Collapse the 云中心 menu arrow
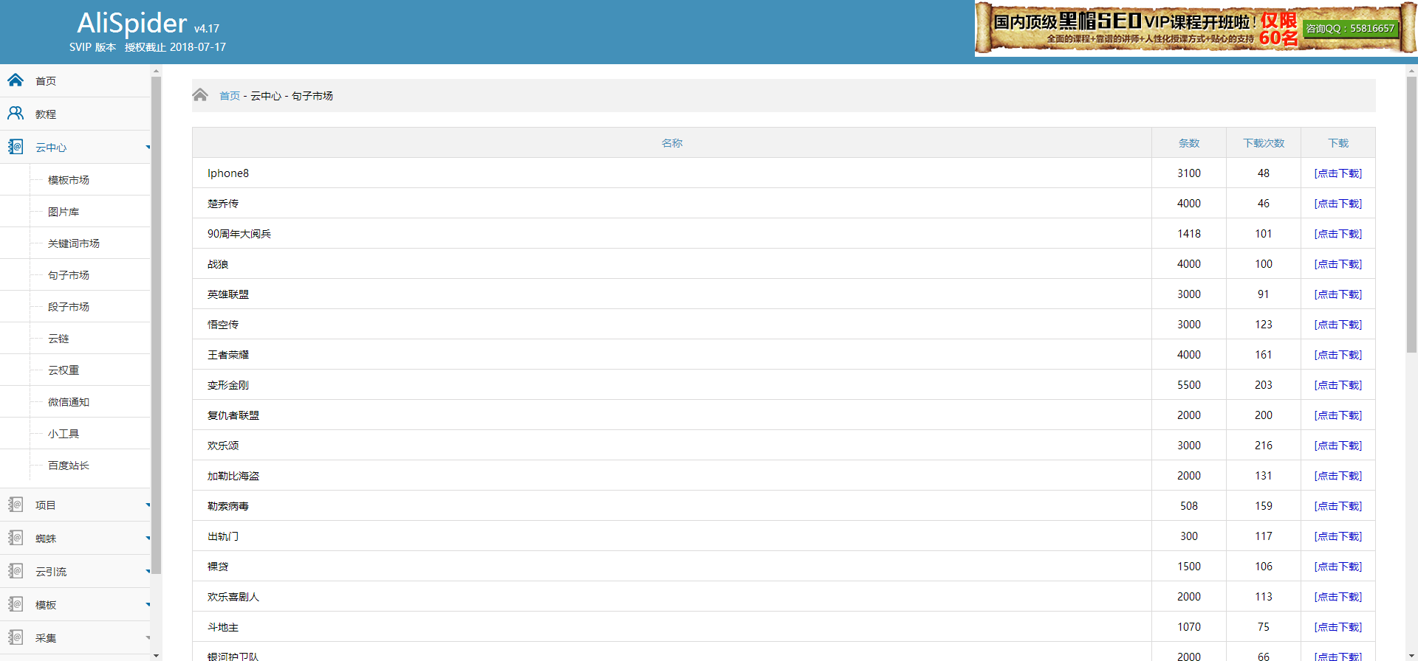Image resolution: width=1418 pixels, height=661 pixels. click(x=148, y=148)
